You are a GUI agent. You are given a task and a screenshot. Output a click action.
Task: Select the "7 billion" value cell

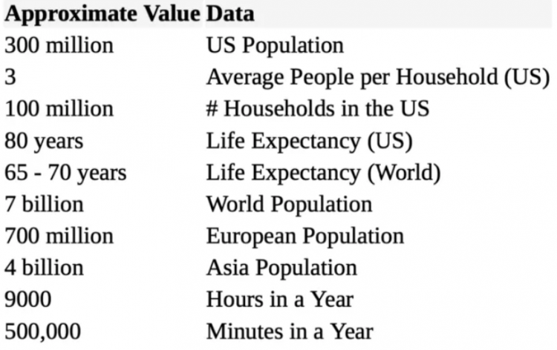44,205
